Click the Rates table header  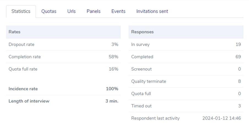point(63,32)
